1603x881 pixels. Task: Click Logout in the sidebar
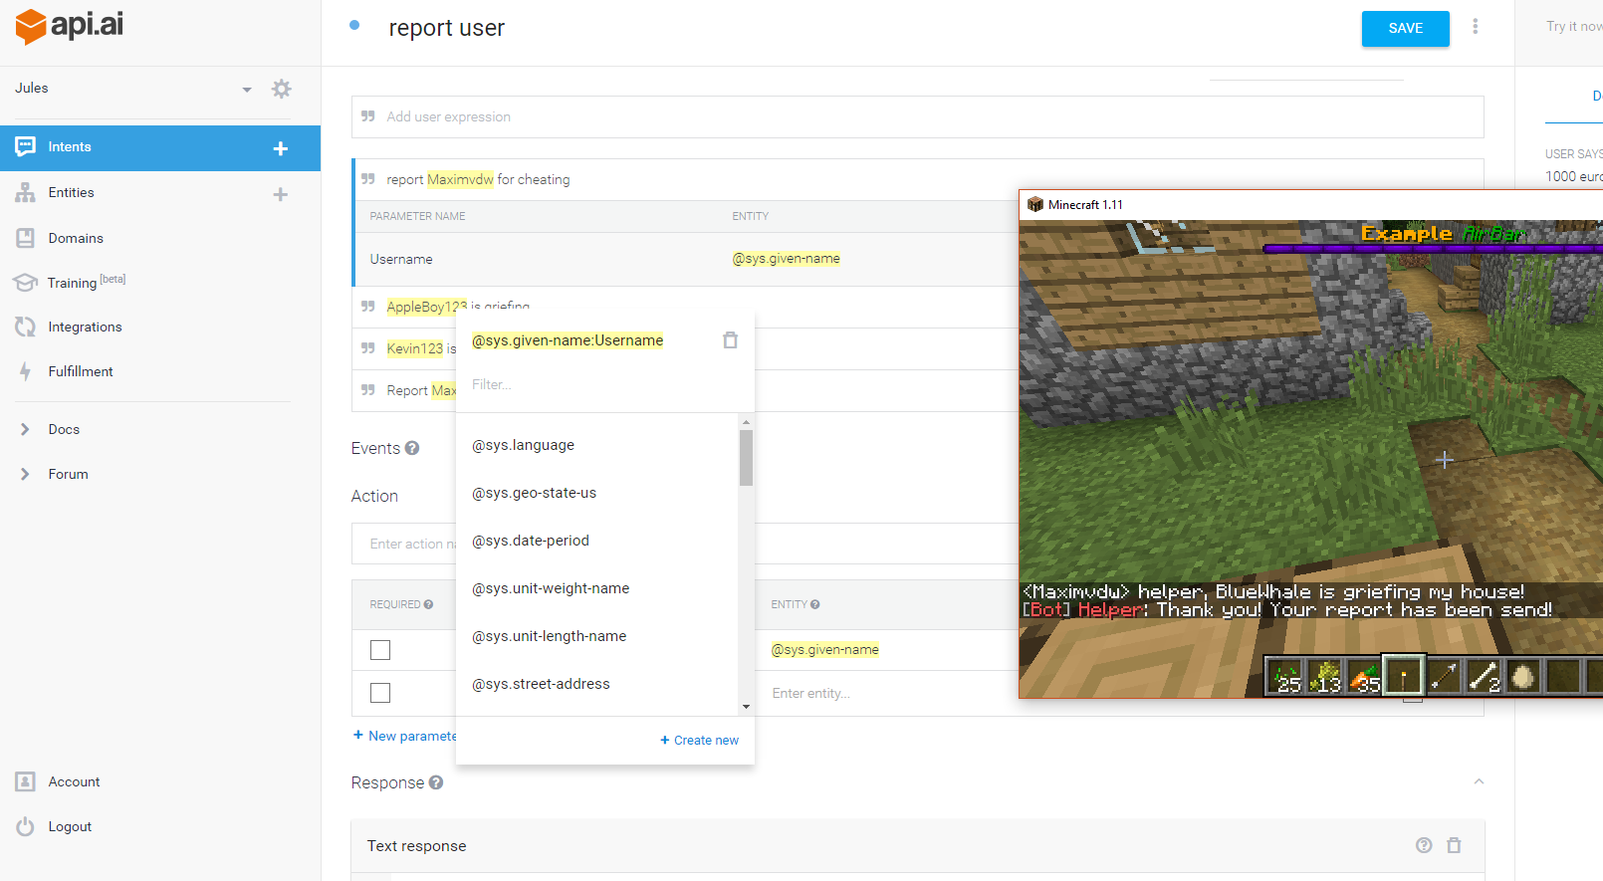70,827
